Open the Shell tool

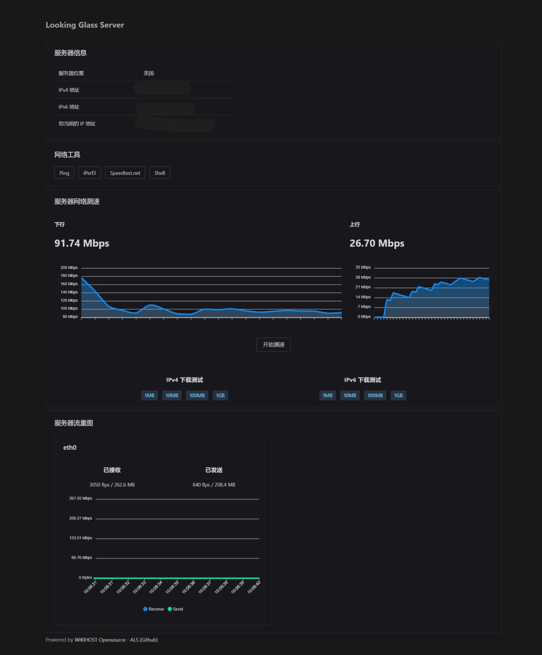(159, 173)
